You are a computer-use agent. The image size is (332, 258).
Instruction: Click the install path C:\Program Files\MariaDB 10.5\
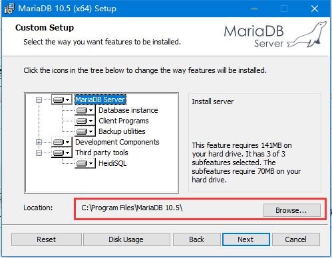click(132, 208)
